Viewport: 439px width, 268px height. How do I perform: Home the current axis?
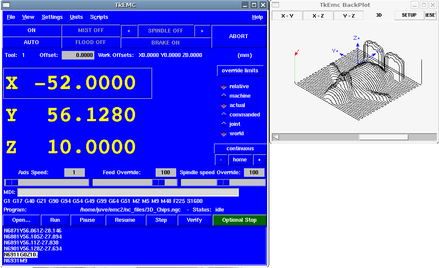[x=240, y=160]
